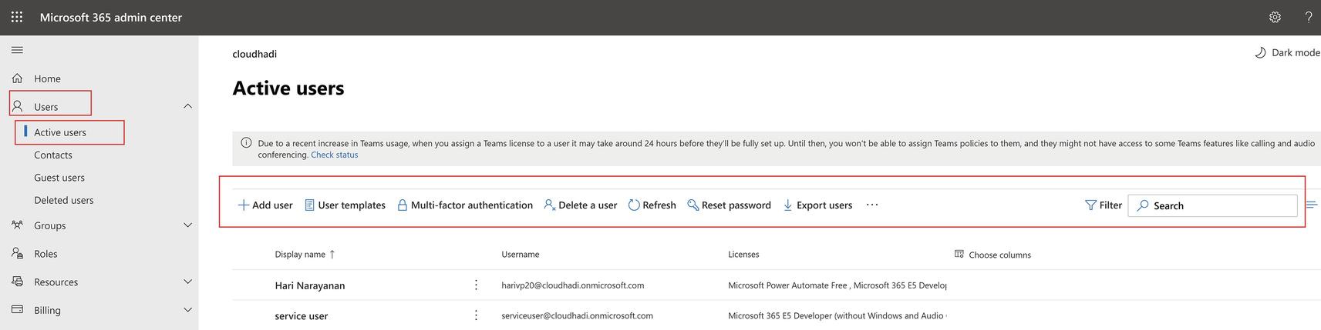Screen dimensions: 1321x330
Task: Open the app launcher waffle icon
Action: coord(17,17)
